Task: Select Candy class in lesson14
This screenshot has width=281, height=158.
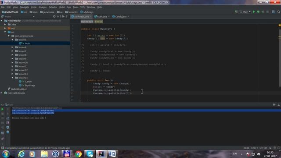Action: click(x=28, y=82)
